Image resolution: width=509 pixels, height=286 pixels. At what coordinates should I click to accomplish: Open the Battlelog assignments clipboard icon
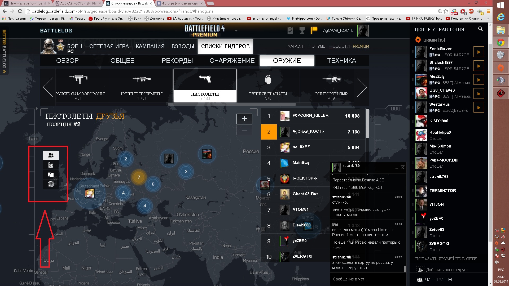coord(290,30)
